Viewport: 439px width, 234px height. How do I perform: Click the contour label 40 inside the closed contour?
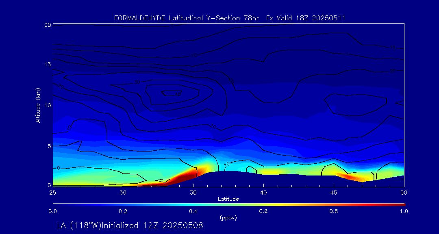pyautogui.click(x=178, y=95)
